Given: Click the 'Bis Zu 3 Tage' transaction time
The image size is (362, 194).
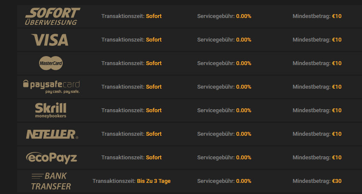Looking at the screenshot, I should click(154, 181).
